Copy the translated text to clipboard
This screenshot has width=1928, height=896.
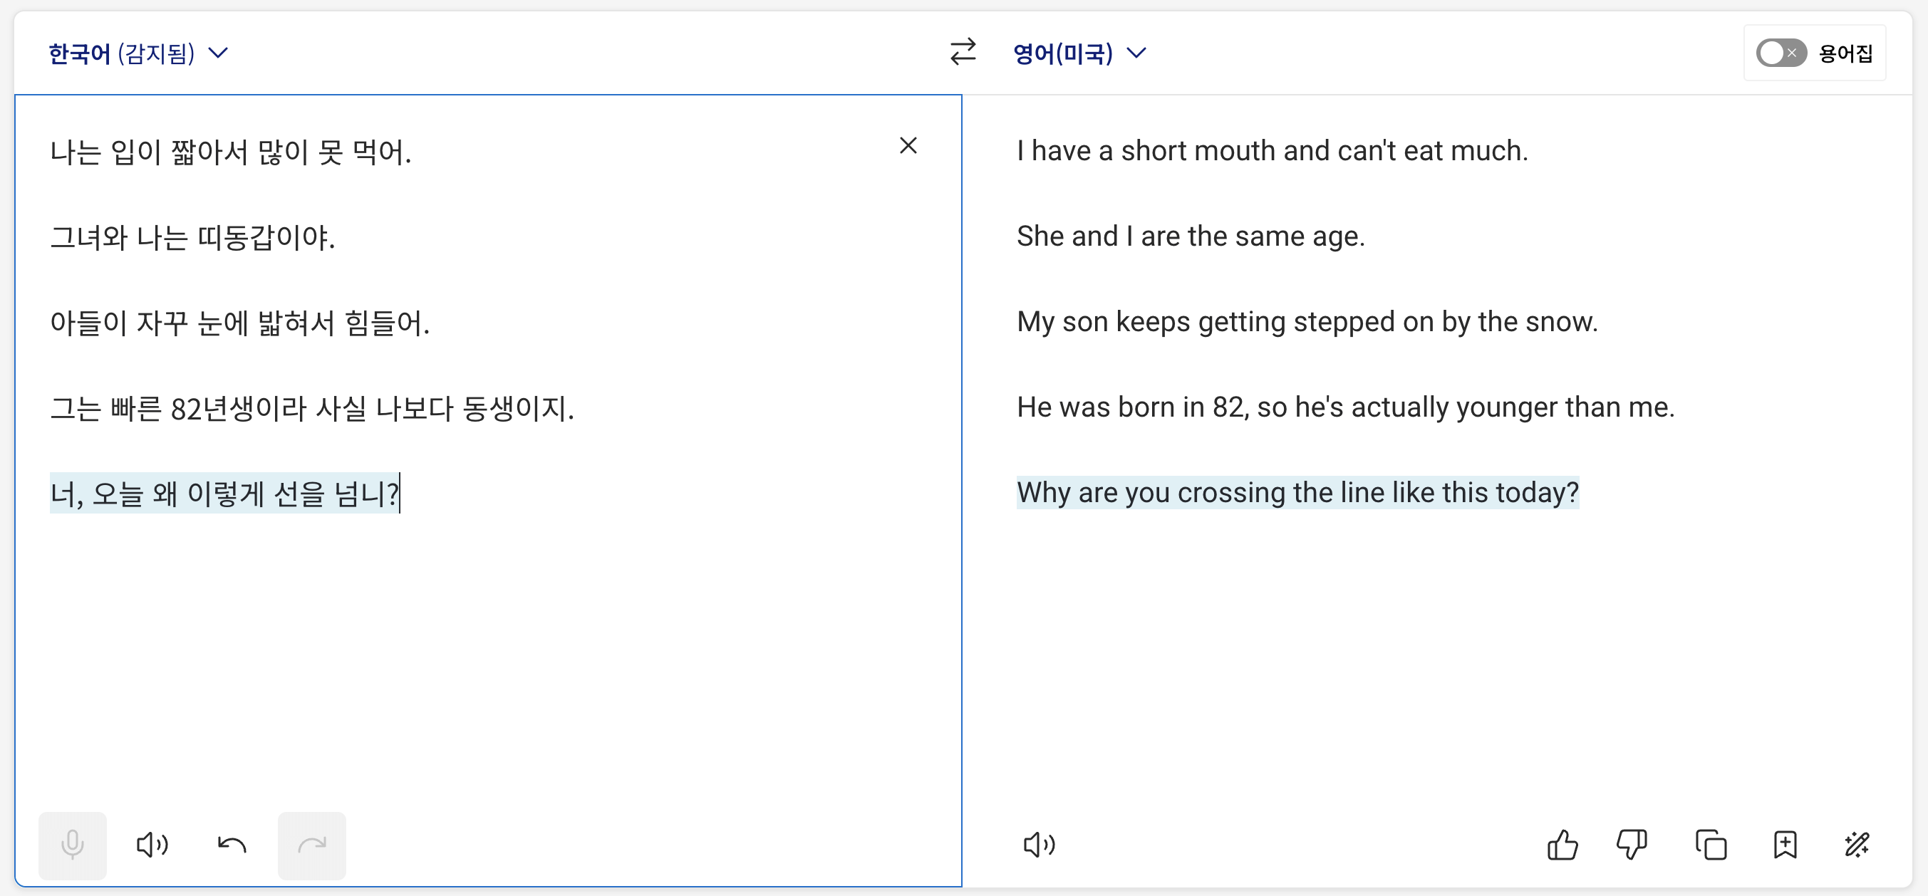click(1711, 845)
